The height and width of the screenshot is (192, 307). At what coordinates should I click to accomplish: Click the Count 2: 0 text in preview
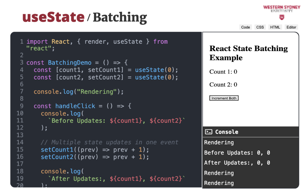(x=223, y=85)
